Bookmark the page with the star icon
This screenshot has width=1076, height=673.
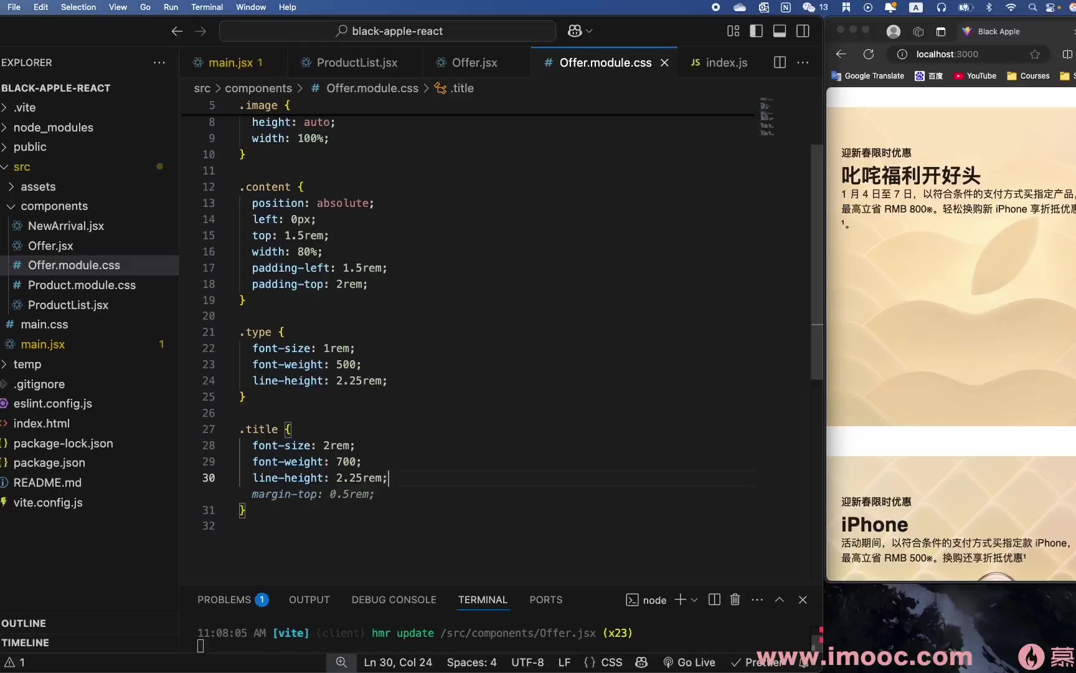[1035, 54]
